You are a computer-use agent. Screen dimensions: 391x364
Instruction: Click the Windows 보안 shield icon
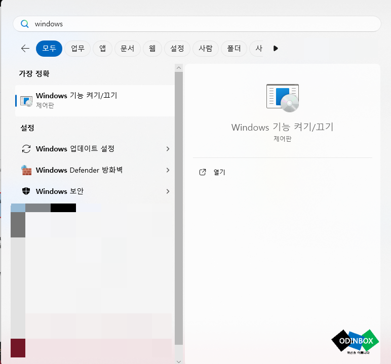tap(26, 191)
